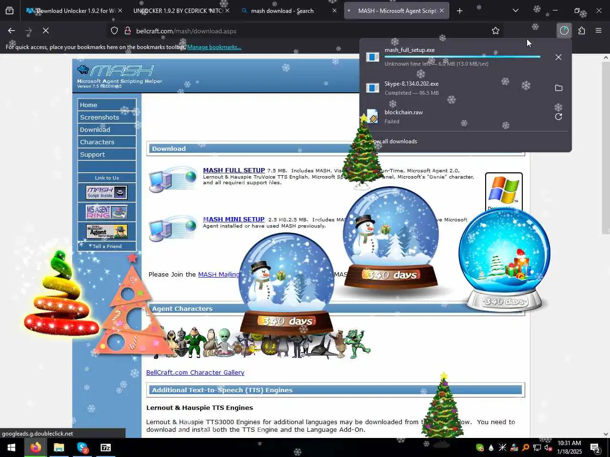Open the clock showing 10:31 AM

[x=569, y=447]
